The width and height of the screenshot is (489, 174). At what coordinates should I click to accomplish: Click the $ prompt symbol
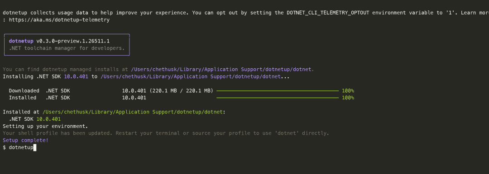(x=5, y=147)
